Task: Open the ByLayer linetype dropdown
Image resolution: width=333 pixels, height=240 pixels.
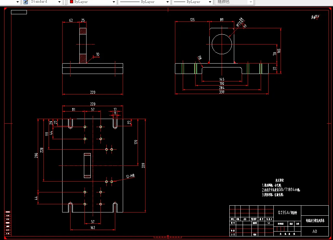Action: (x=144, y=2)
